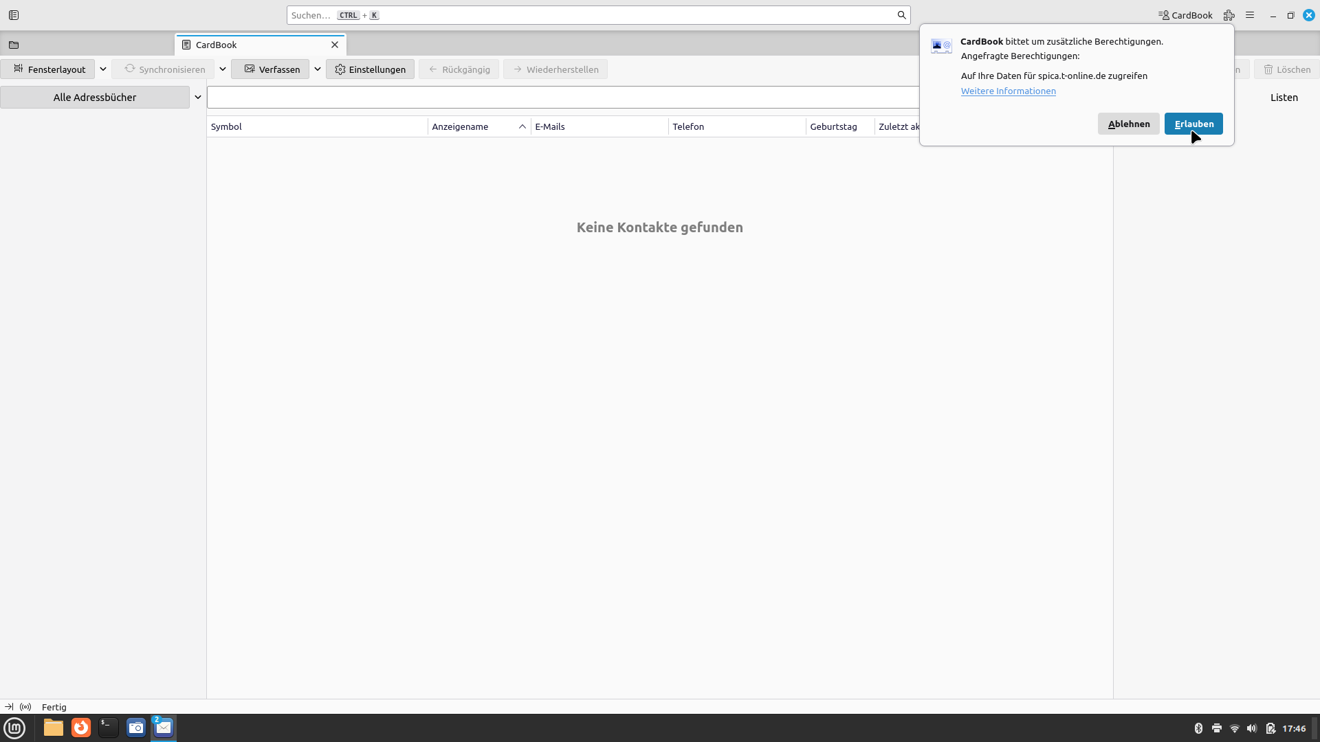
Task: Click the Löschen delete button
Action: (x=1287, y=69)
